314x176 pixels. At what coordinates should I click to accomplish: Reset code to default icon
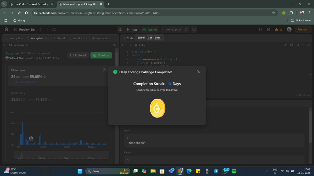click(x=303, y=45)
